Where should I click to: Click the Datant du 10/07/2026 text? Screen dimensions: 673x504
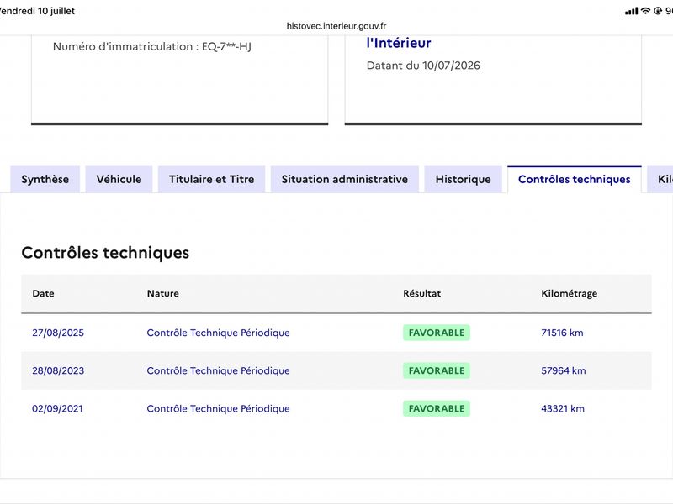coord(423,66)
